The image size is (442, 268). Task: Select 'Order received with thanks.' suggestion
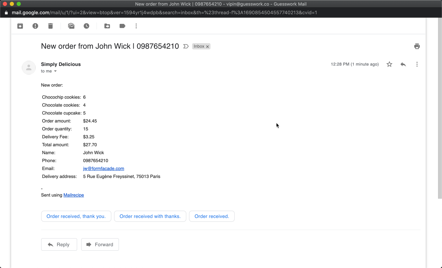click(150, 216)
